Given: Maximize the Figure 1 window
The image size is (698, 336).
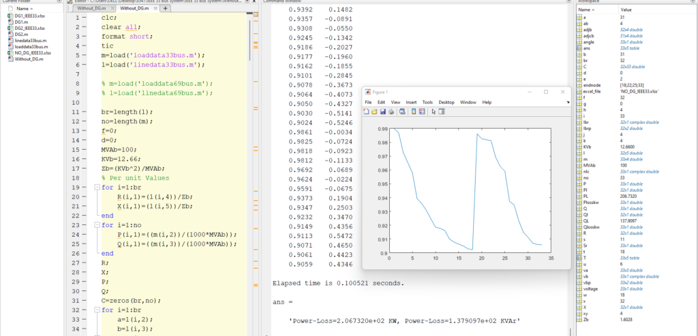Looking at the screenshot, I should [x=546, y=92].
